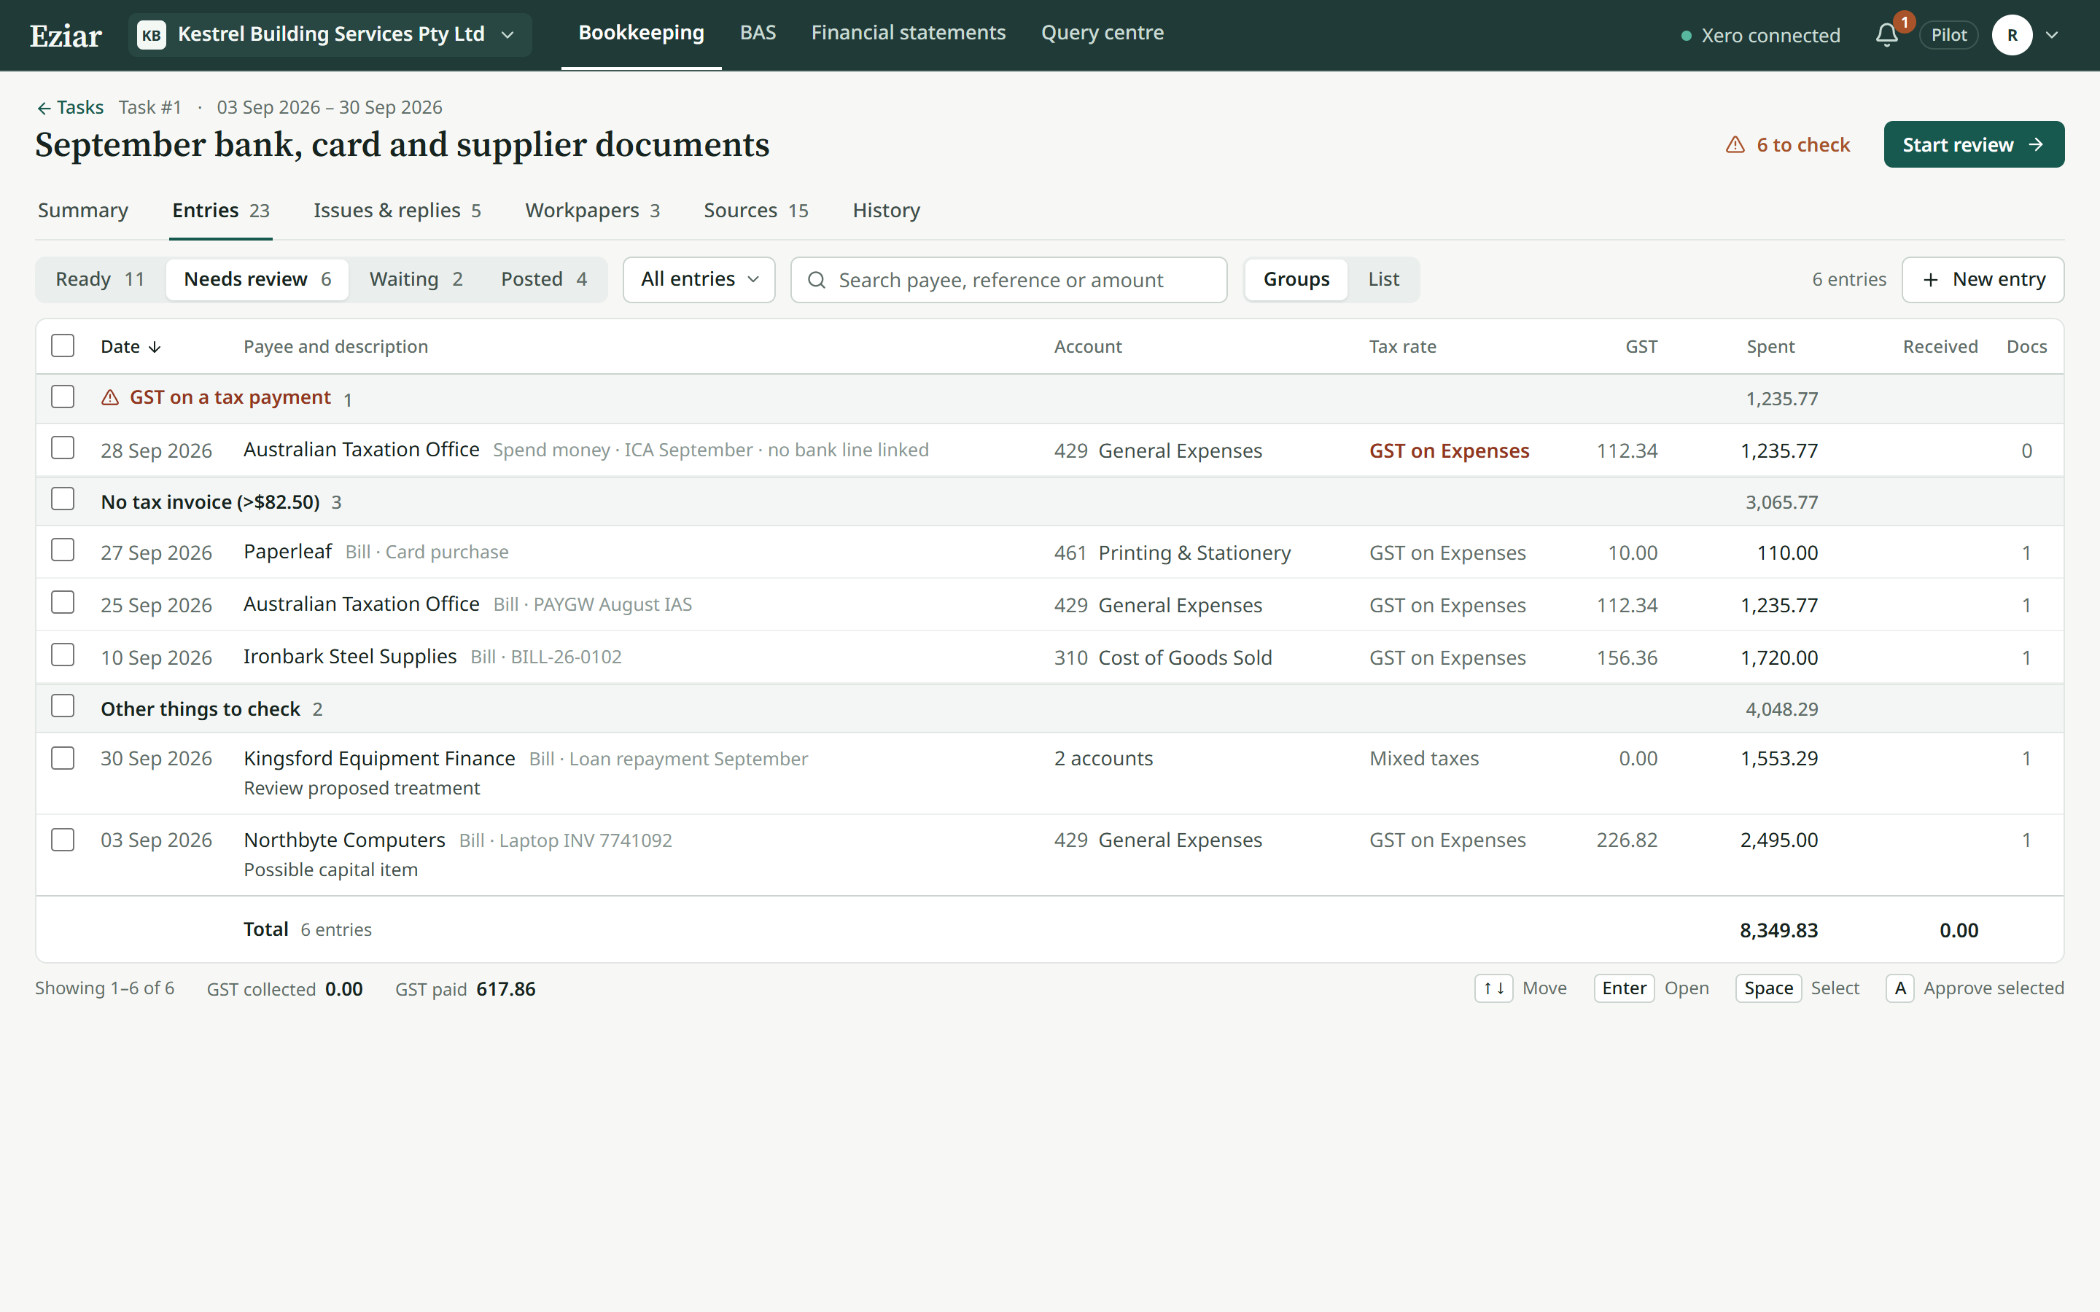Click the Xero connected status dot
Image resolution: width=2100 pixels, height=1312 pixels.
[x=1686, y=36]
